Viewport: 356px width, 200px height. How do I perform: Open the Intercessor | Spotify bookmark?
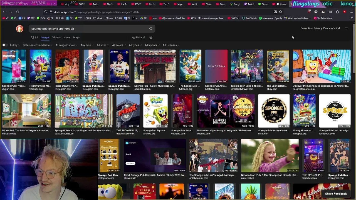click(270, 18)
